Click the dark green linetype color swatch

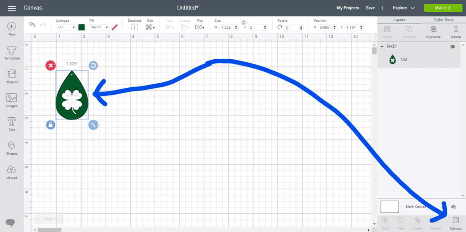(81, 27)
